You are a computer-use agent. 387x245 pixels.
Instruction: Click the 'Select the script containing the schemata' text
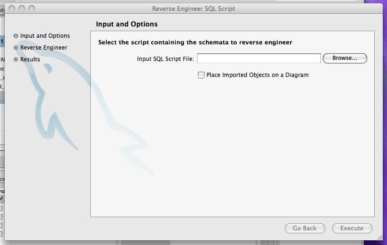(195, 42)
